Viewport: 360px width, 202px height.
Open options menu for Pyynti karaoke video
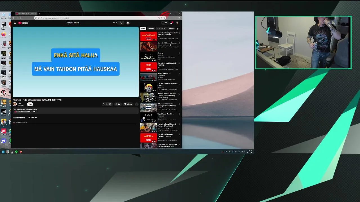click(179, 63)
